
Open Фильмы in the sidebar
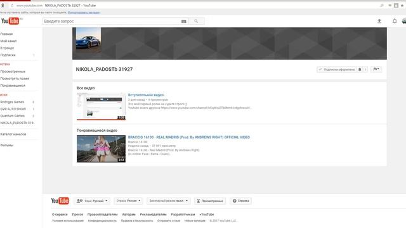tap(7, 145)
